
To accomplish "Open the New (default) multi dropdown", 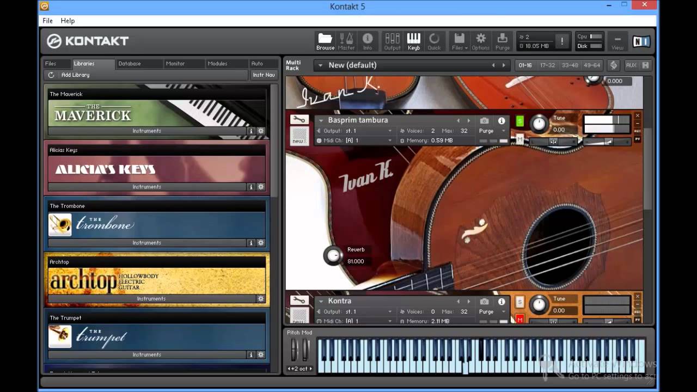I will (x=321, y=65).
